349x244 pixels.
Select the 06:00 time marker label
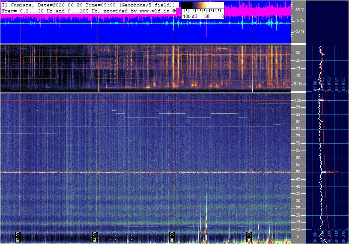point(172,237)
